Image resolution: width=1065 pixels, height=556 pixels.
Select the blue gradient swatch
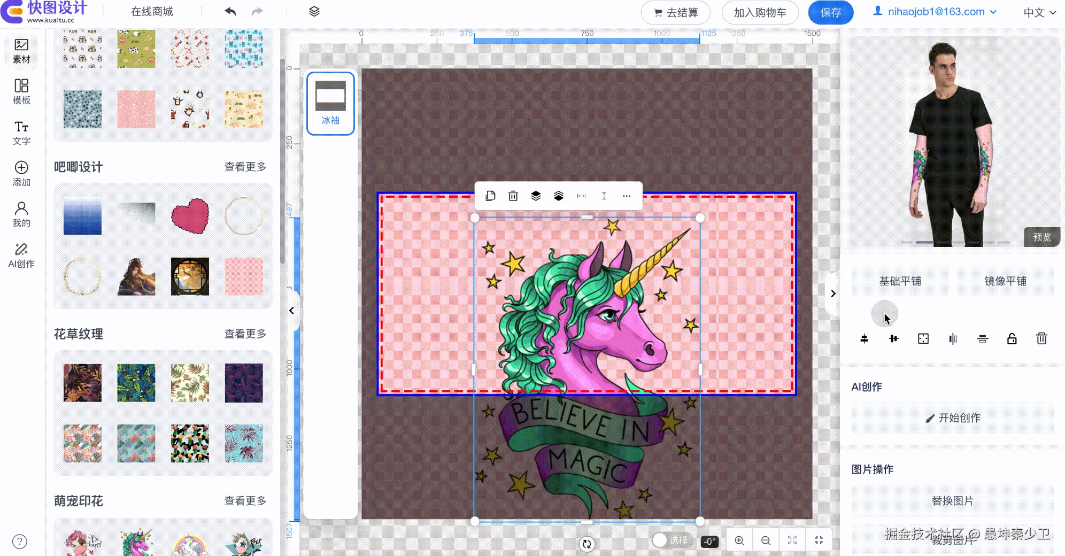[82, 217]
